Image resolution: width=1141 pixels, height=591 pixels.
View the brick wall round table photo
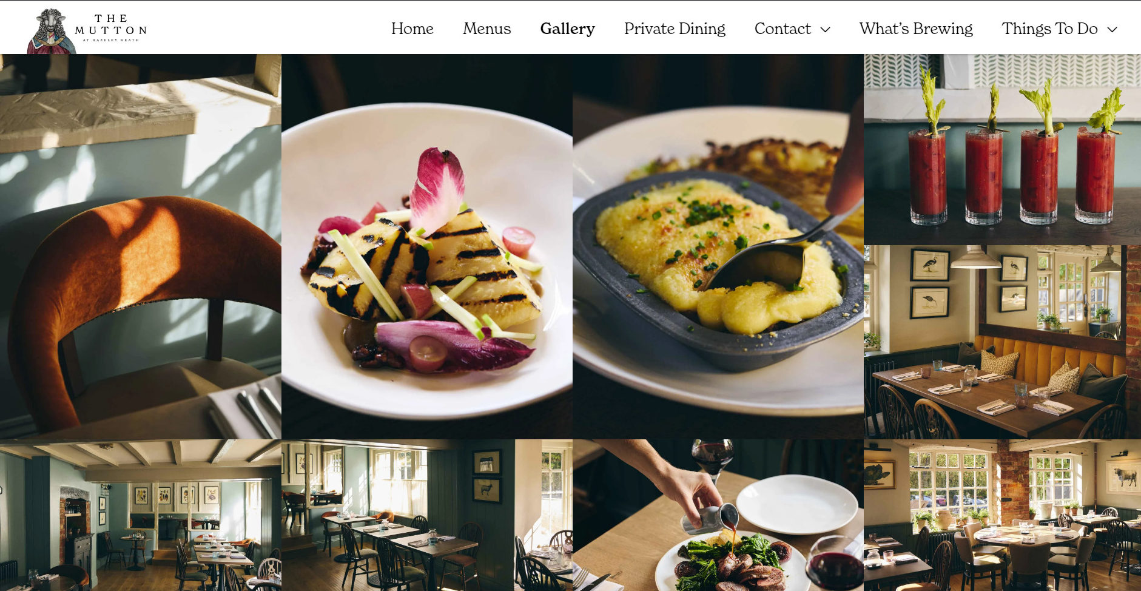1002,515
